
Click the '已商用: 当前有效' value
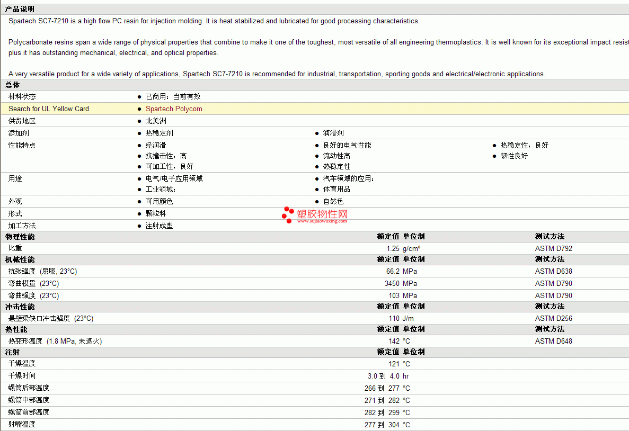click(173, 96)
